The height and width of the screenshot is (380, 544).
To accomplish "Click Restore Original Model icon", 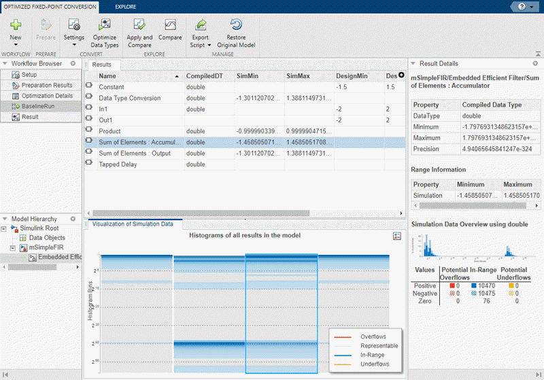I will click(x=236, y=24).
